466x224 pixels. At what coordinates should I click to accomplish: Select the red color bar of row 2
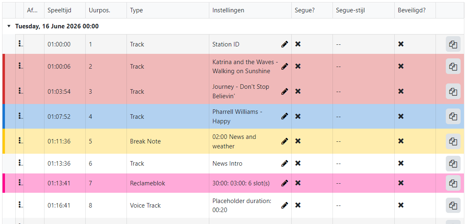[4, 66]
